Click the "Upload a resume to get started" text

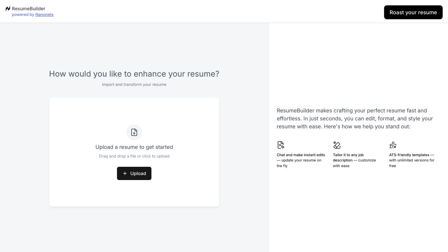click(134, 147)
